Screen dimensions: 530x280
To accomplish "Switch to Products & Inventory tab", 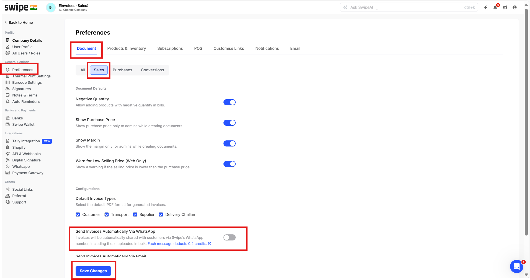I will [x=127, y=48].
